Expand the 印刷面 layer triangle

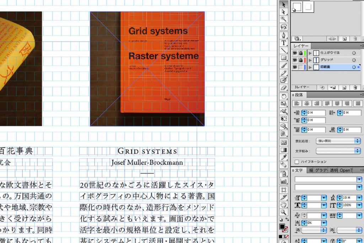[310, 67]
